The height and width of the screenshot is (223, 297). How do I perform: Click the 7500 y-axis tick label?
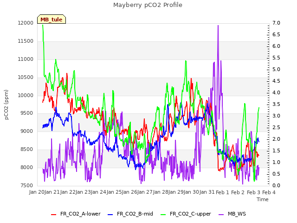point(28,185)
